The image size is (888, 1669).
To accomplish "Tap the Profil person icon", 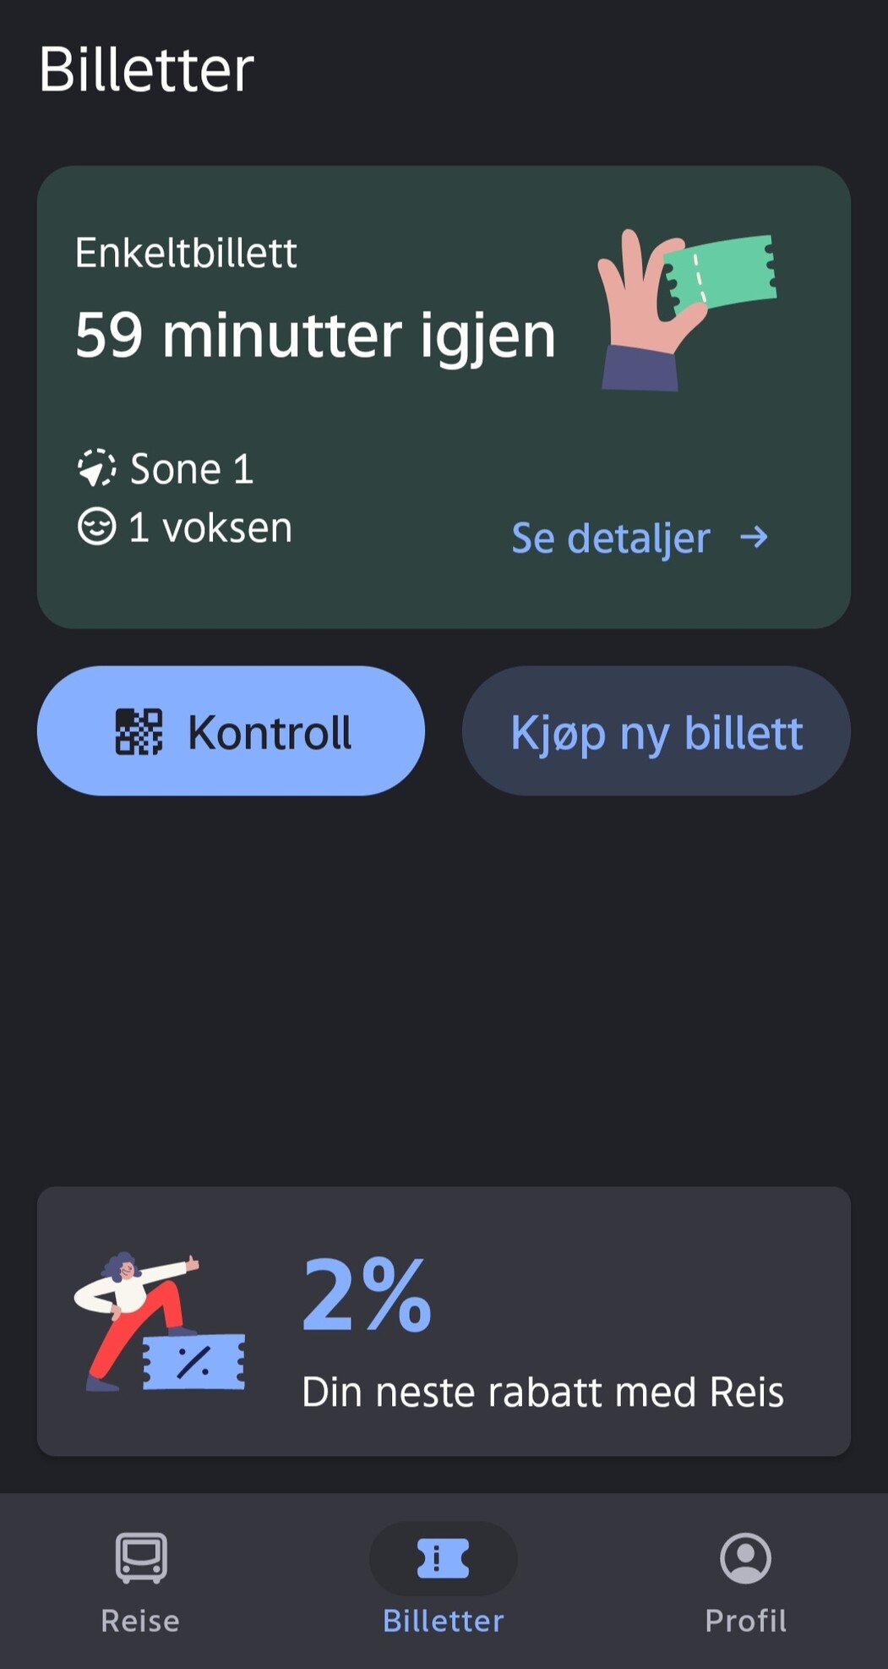I will click(x=745, y=1557).
